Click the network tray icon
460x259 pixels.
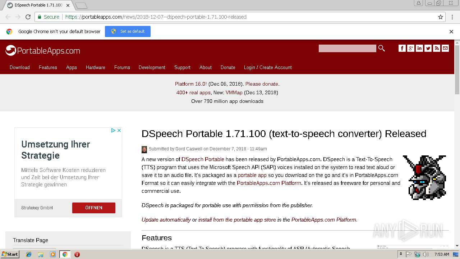pyautogui.click(x=417, y=254)
